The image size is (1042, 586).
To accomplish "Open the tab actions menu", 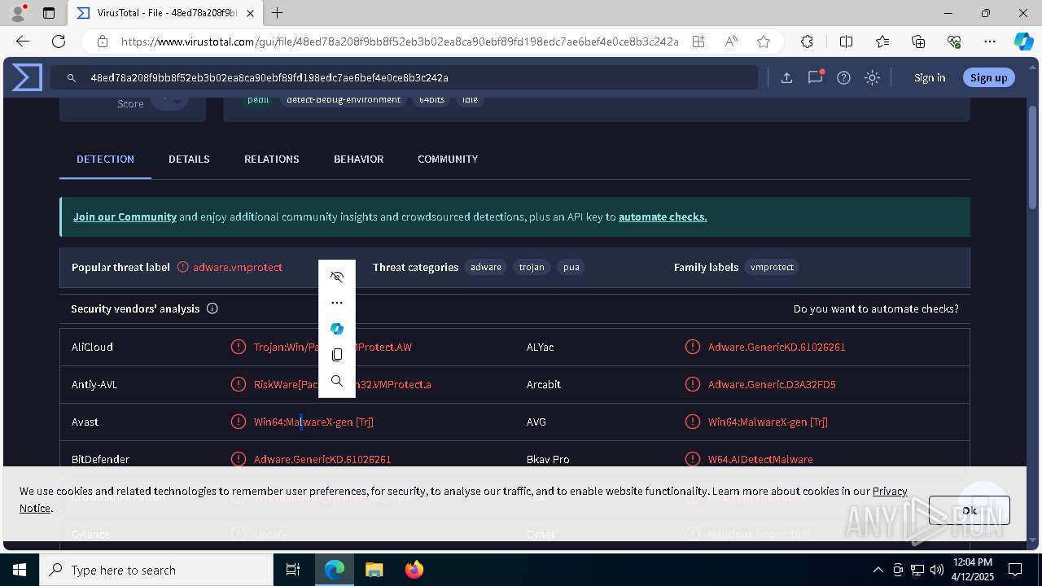I will 49,13.
